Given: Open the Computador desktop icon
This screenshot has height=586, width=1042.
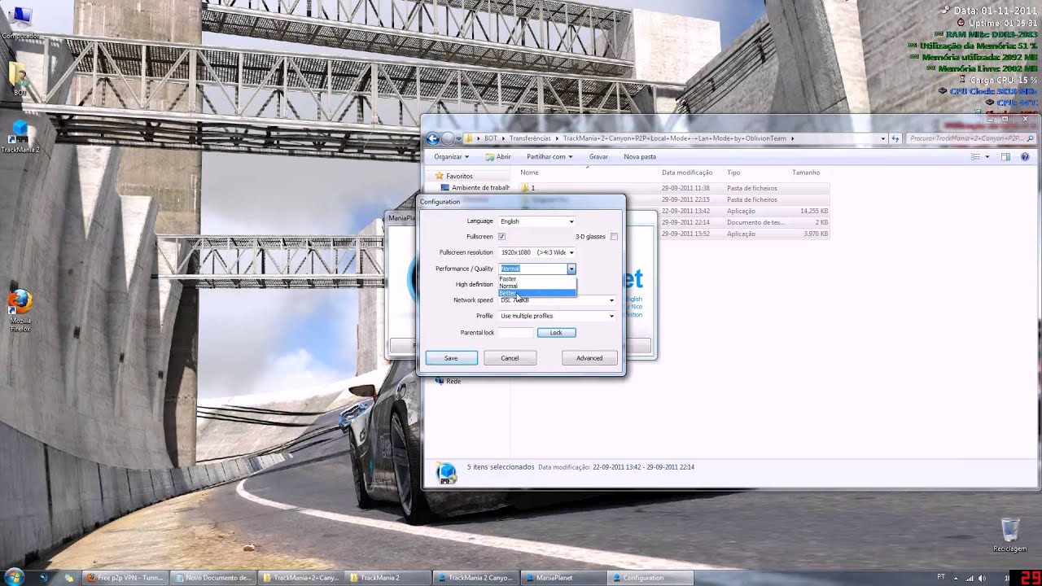Looking at the screenshot, I should coord(20,20).
